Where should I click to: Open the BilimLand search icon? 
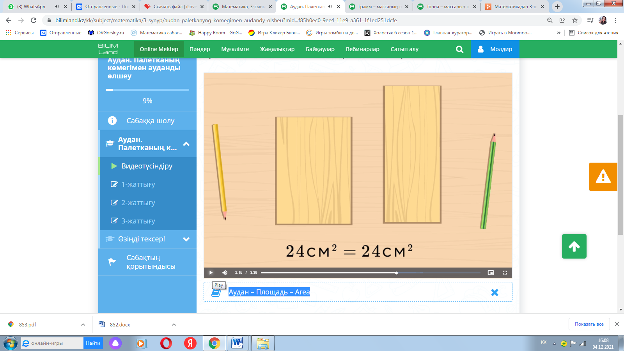click(459, 49)
